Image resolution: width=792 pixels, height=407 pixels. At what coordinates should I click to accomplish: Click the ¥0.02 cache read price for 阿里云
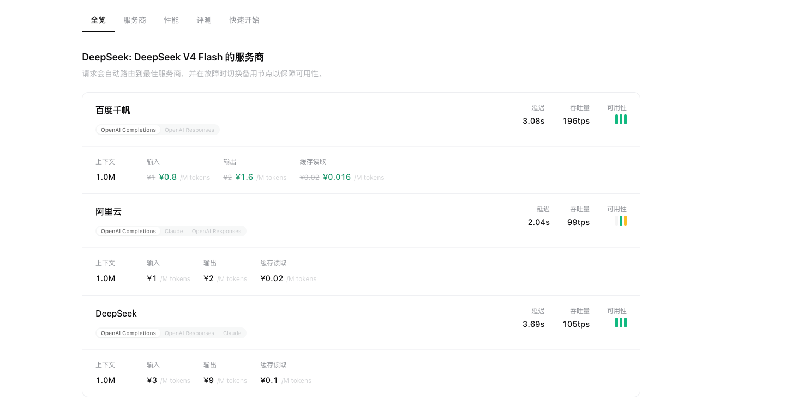coord(272,278)
